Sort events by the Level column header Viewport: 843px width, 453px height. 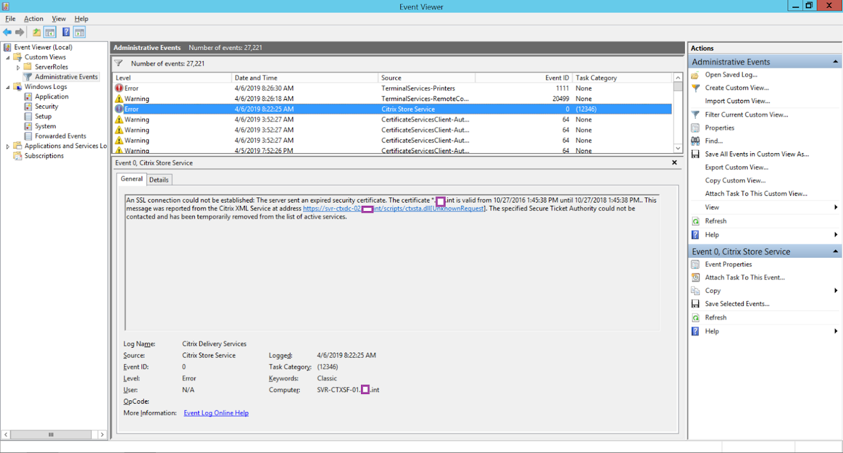[x=173, y=78]
